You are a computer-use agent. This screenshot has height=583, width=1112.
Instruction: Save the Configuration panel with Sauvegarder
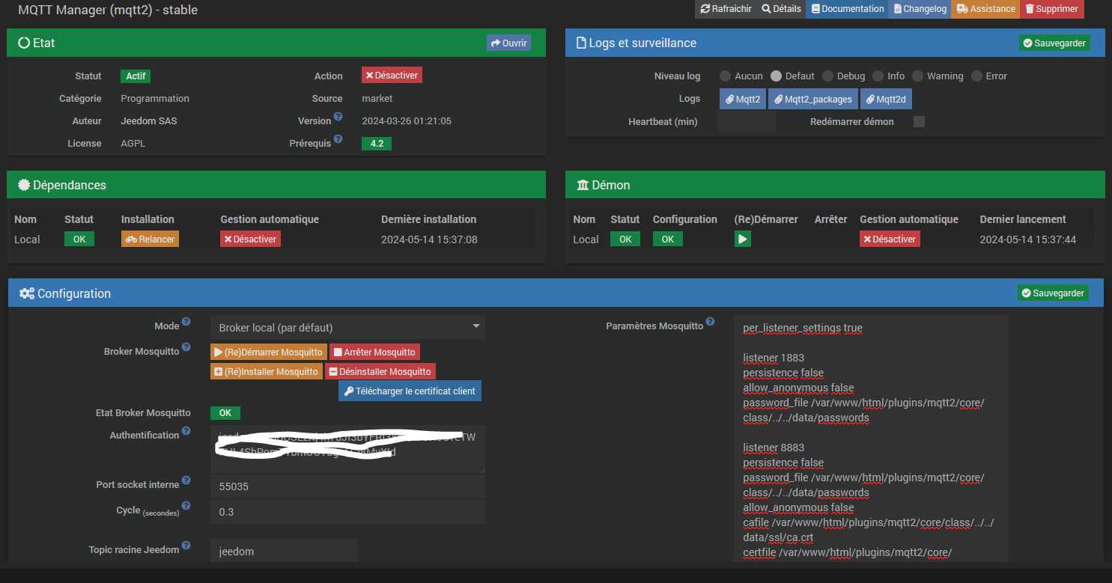[x=1053, y=293]
